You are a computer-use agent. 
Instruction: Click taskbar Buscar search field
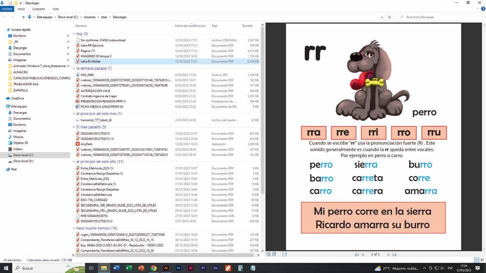(x=48, y=268)
